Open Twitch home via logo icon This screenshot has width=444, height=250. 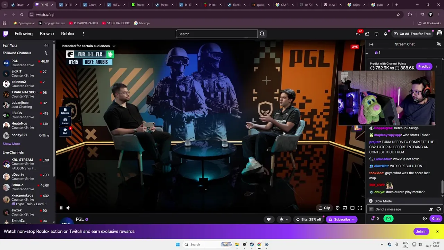click(6, 34)
